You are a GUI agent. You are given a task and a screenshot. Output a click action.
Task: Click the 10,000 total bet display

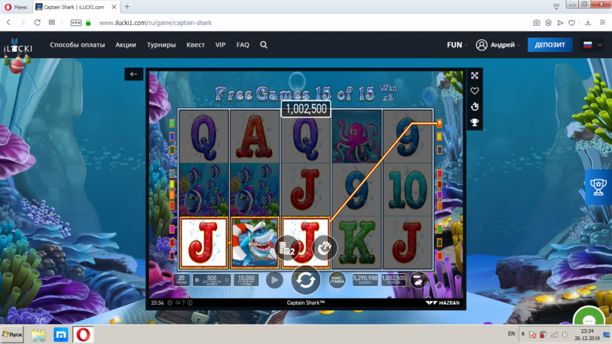pyautogui.click(x=246, y=280)
